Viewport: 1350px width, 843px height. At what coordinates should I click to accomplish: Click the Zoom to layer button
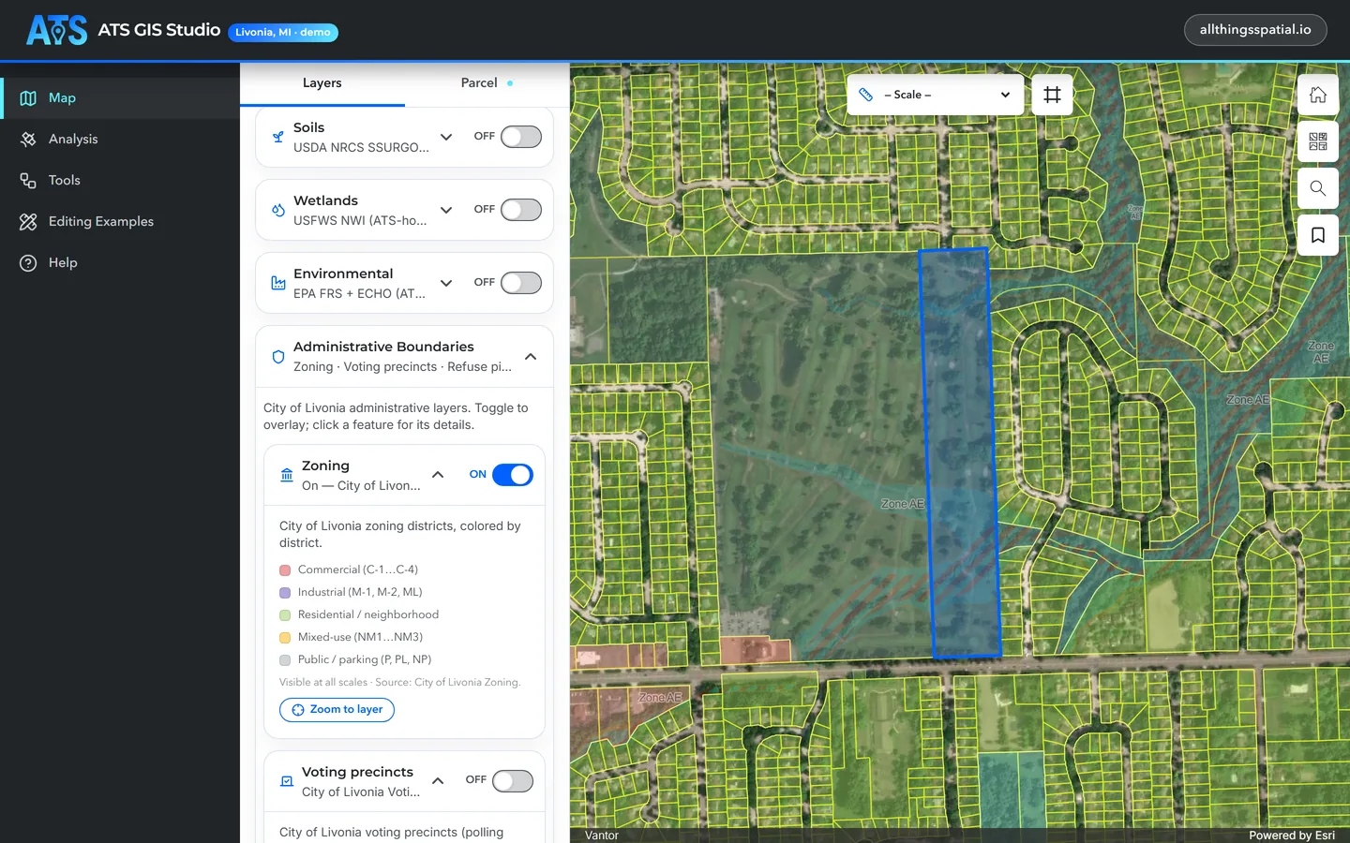click(x=337, y=710)
